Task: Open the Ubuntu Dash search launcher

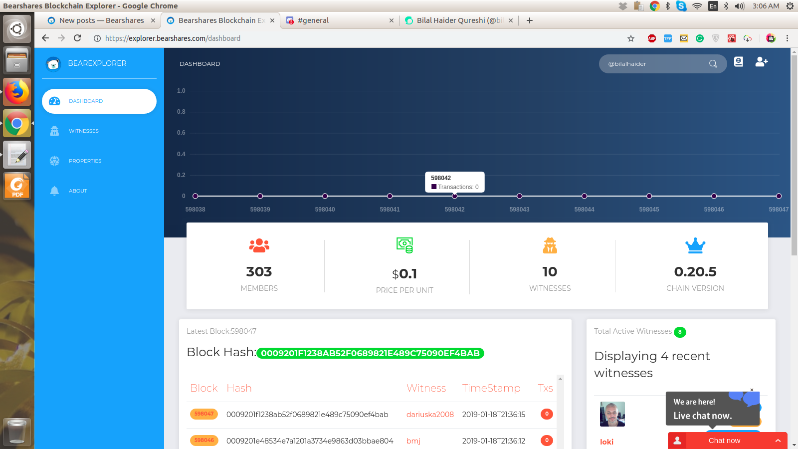Action: (17, 29)
